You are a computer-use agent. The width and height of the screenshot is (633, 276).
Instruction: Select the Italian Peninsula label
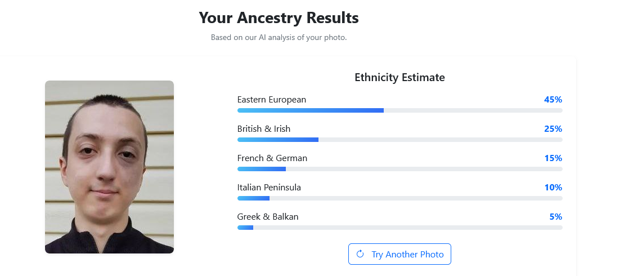(x=269, y=188)
